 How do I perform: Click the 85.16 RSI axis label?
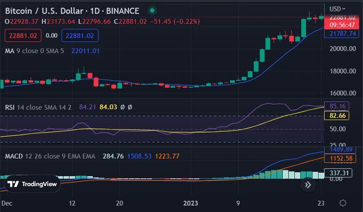[337, 106]
